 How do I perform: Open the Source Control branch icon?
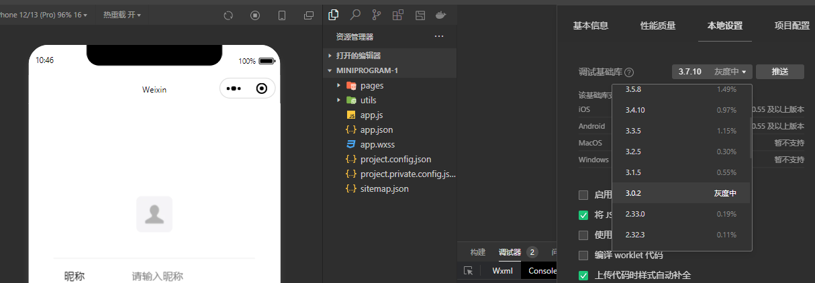[377, 14]
